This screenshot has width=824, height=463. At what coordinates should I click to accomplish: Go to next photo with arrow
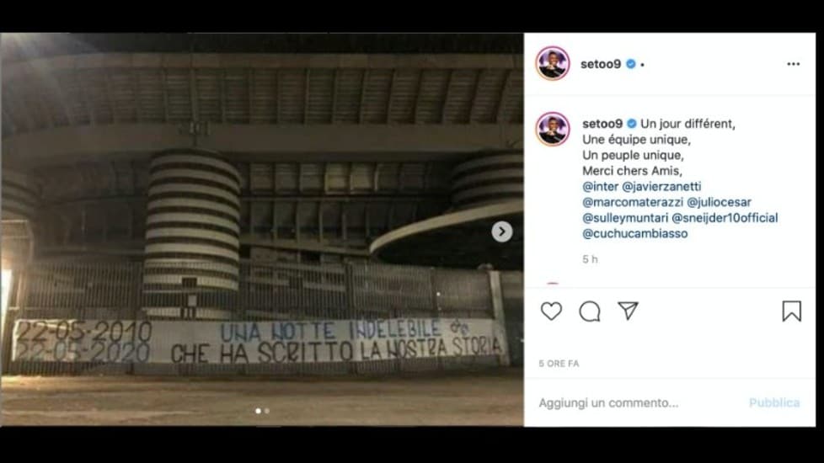point(502,231)
